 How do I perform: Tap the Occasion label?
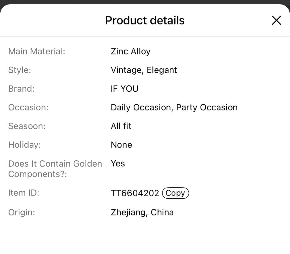pyautogui.click(x=29, y=107)
